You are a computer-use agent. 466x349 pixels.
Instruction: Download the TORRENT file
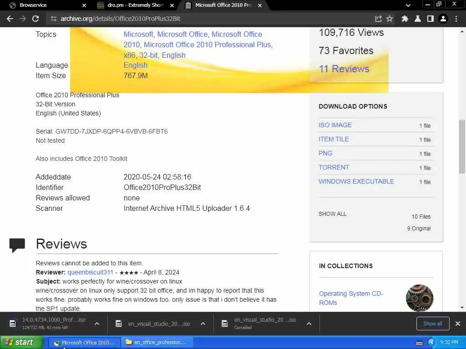[x=334, y=167]
